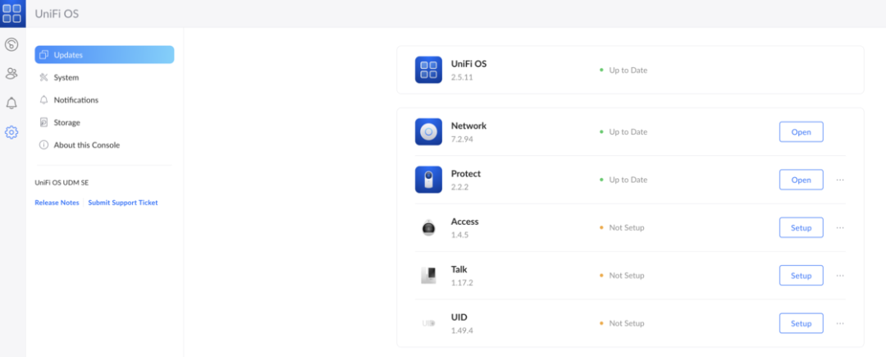
Task: Click Setup for Talk
Action: (802, 276)
